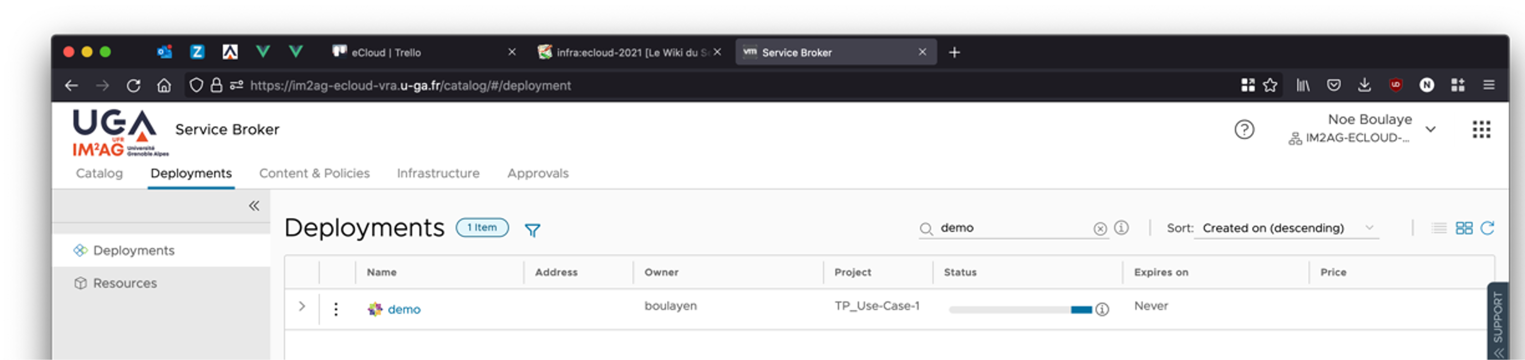The height and width of the screenshot is (360, 1525).
Task: Switch to card grid view
Action: [1464, 228]
